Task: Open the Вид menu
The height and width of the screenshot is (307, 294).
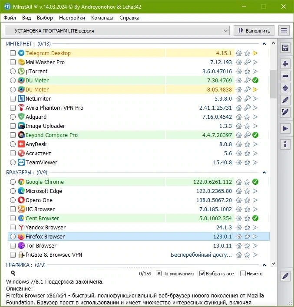Action: tap(26, 18)
